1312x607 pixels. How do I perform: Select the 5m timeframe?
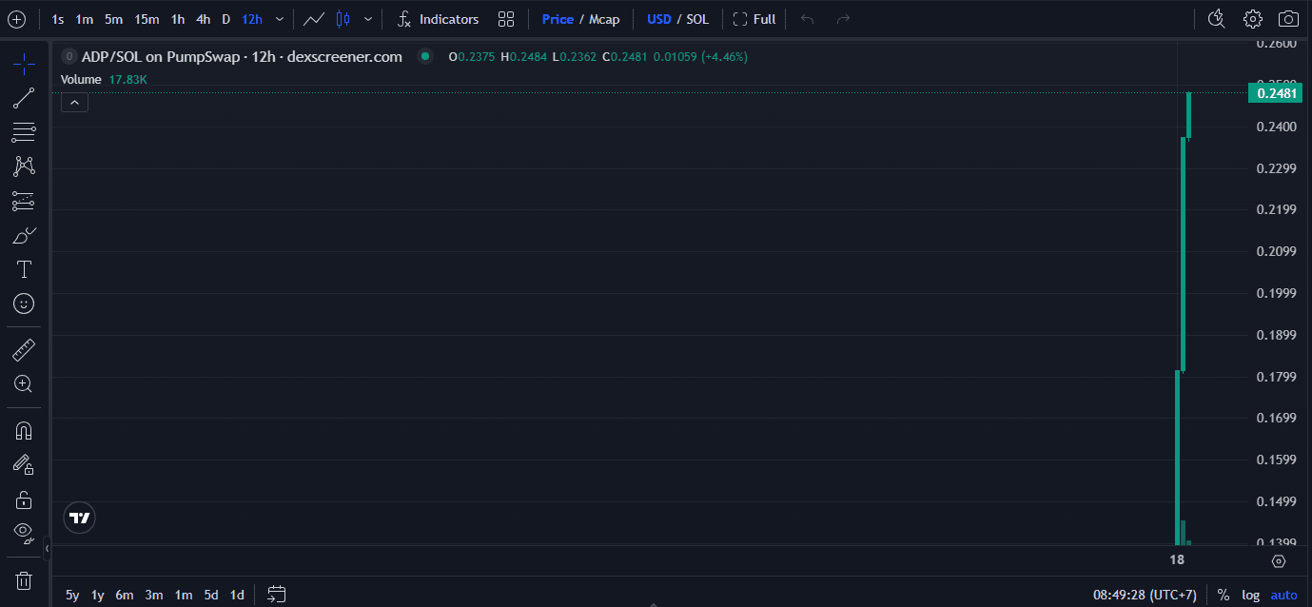pyautogui.click(x=113, y=19)
